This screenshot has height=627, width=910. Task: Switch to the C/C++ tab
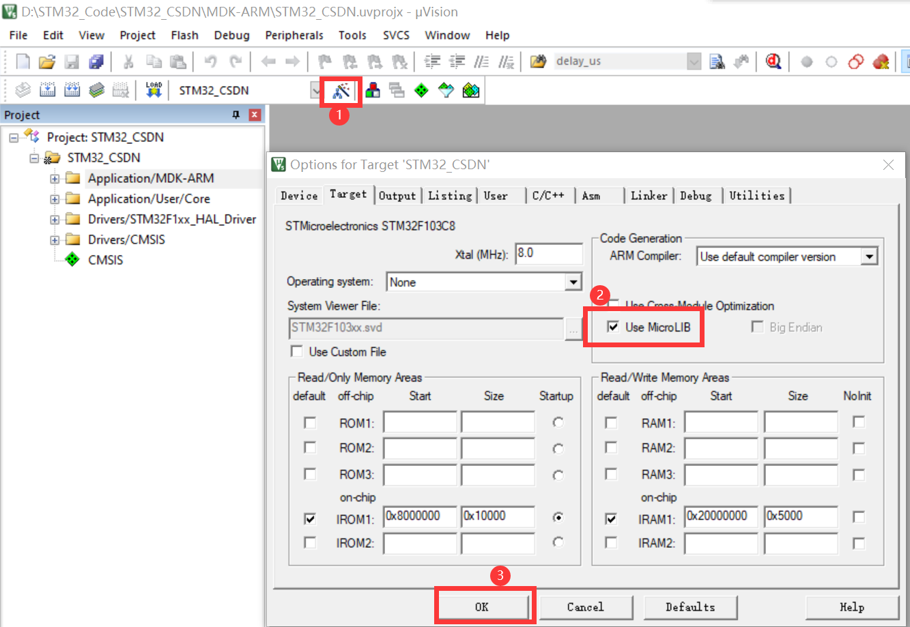point(548,196)
